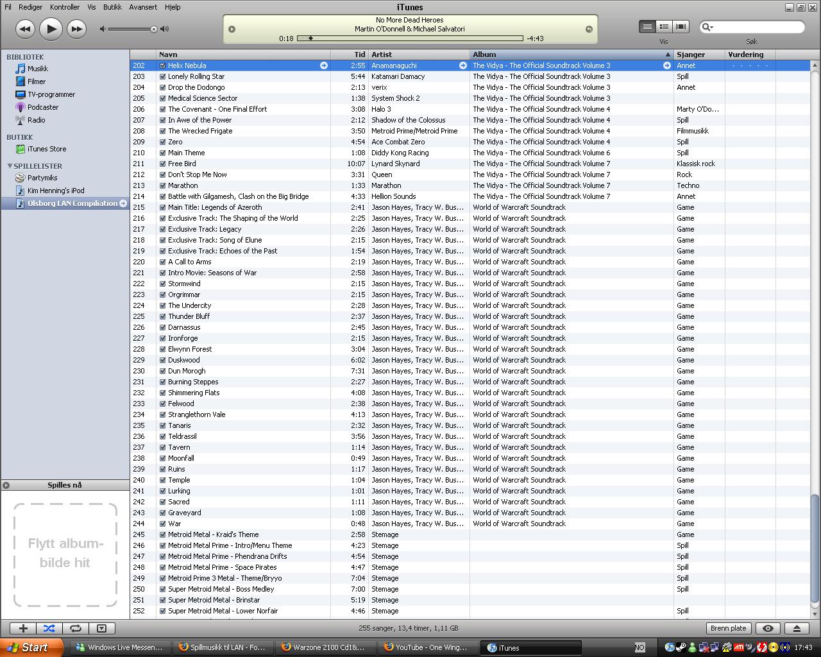Image resolution: width=821 pixels, height=657 pixels.
Task: Toggle repeat mode
Action: point(75,629)
